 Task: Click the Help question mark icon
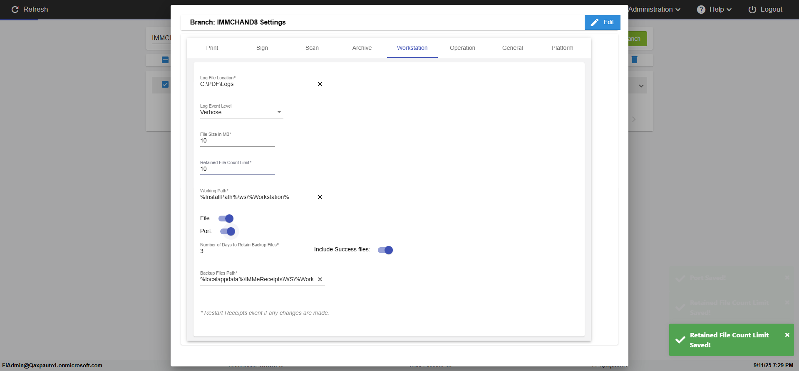pos(701,9)
